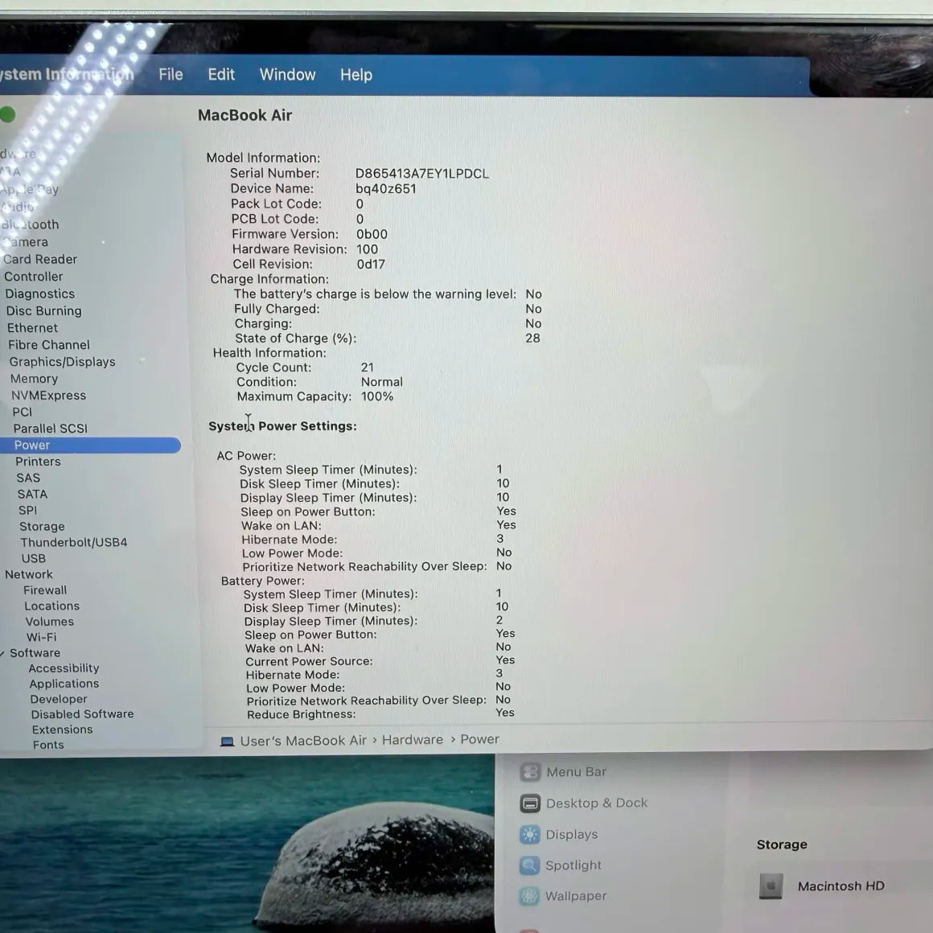
Task: Select USB in the sidebar
Action: point(33,558)
